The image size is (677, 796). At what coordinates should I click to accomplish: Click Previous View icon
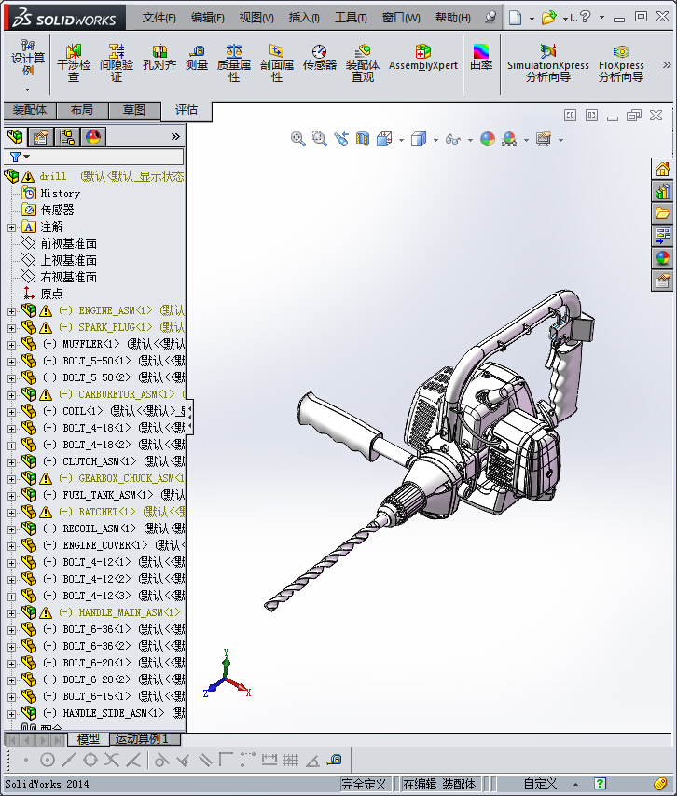tap(341, 139)
